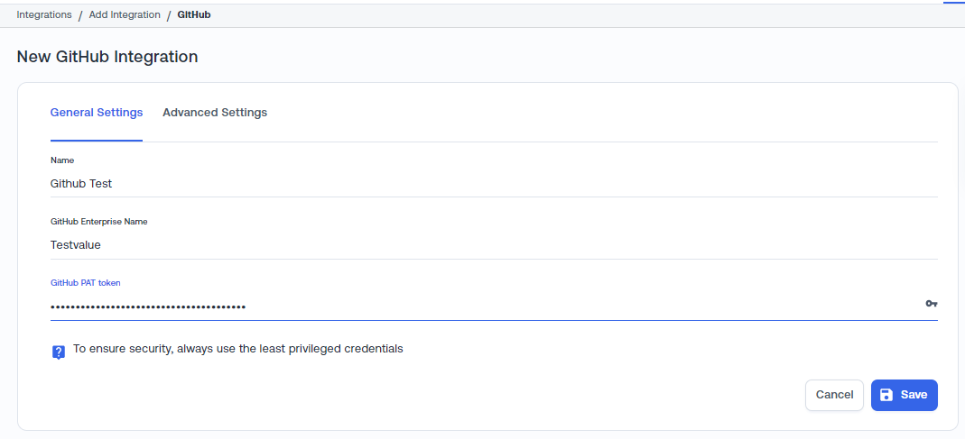Viewport: 965px width, 439px height.
Task: Click the GitHub Enterprise Name label
Action: (x=98, y=221)
